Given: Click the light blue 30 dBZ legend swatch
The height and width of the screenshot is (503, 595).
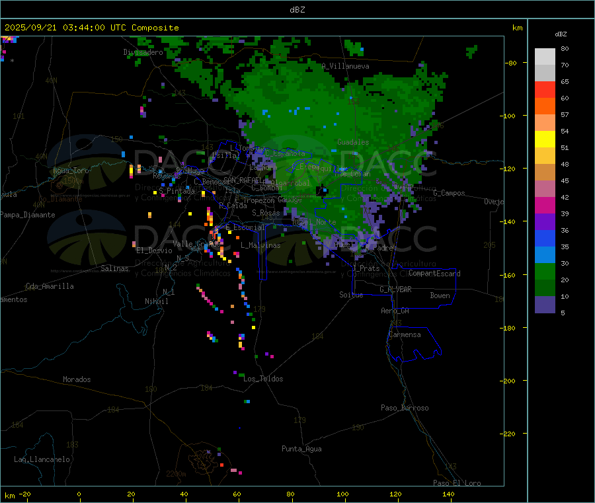Looking at the screenshot, I should click(545, 255).
